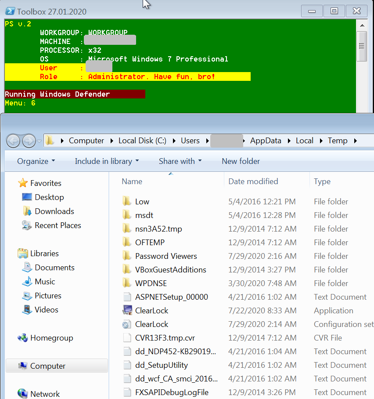The image size is (374, 399).
Task: Select the Favorites star icon
Action: (x=23, y=183)
